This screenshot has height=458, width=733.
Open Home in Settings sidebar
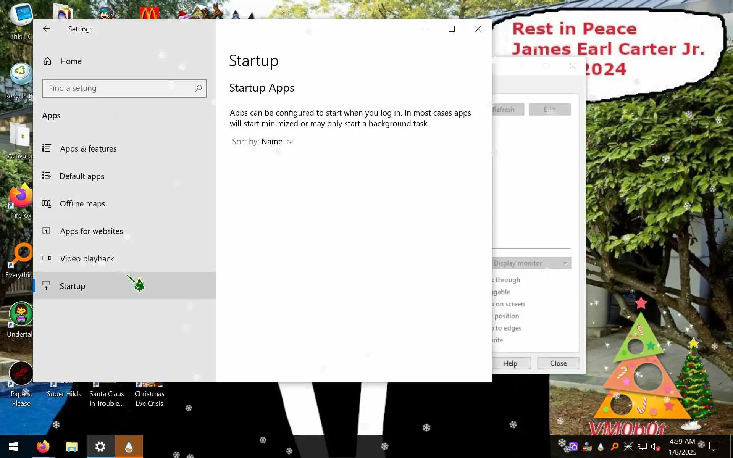tap(71, 61)
